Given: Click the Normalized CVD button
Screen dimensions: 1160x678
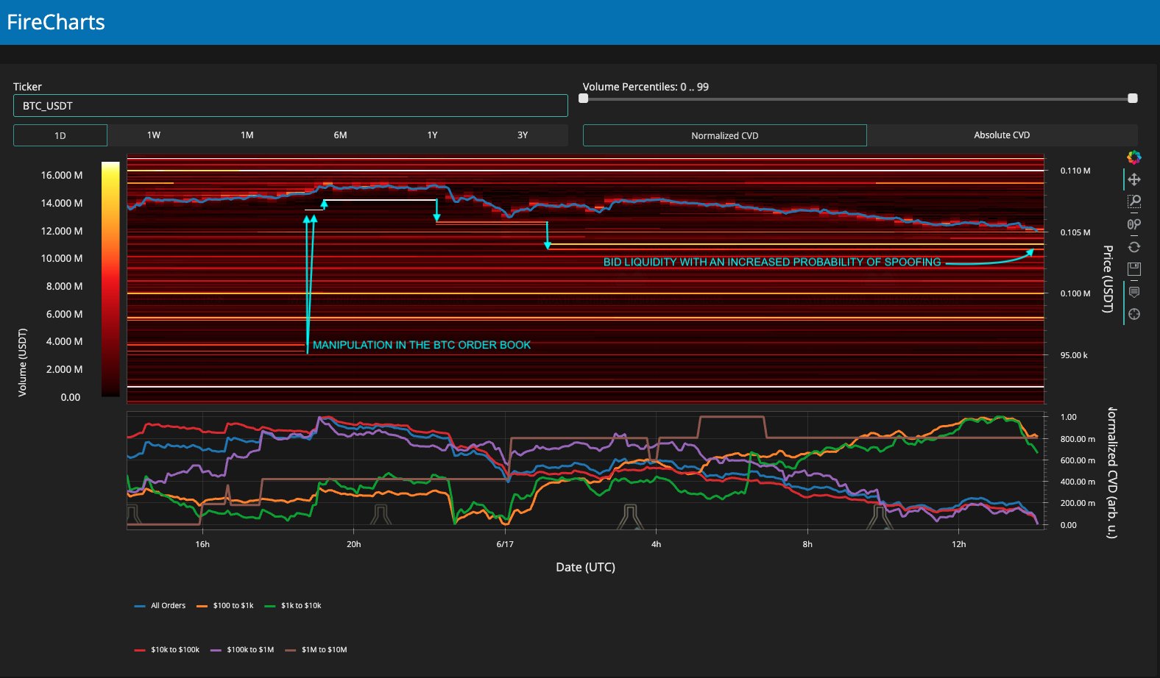Looking at the screenshot, I should [724, 135].
